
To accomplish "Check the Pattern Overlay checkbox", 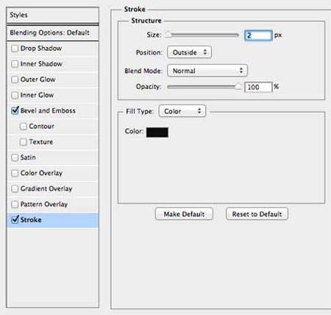I will tap(15, 205).
